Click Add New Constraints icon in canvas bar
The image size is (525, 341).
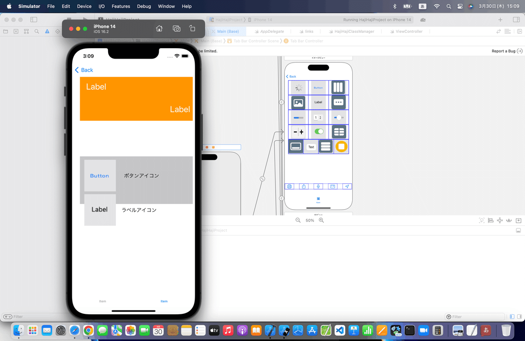click(x=500, y=220)
